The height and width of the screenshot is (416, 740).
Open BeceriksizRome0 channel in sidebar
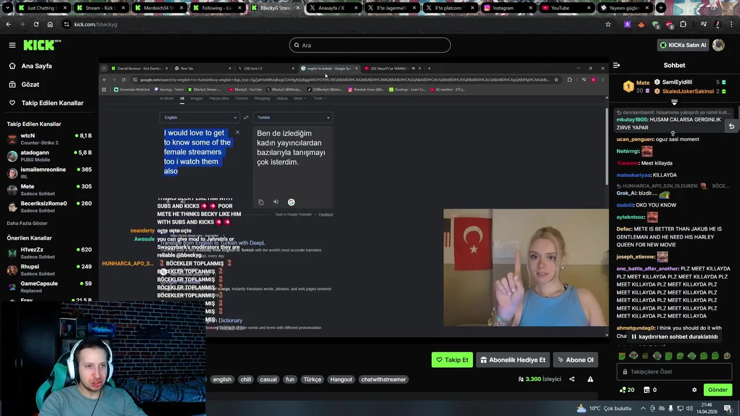point(49,207)
